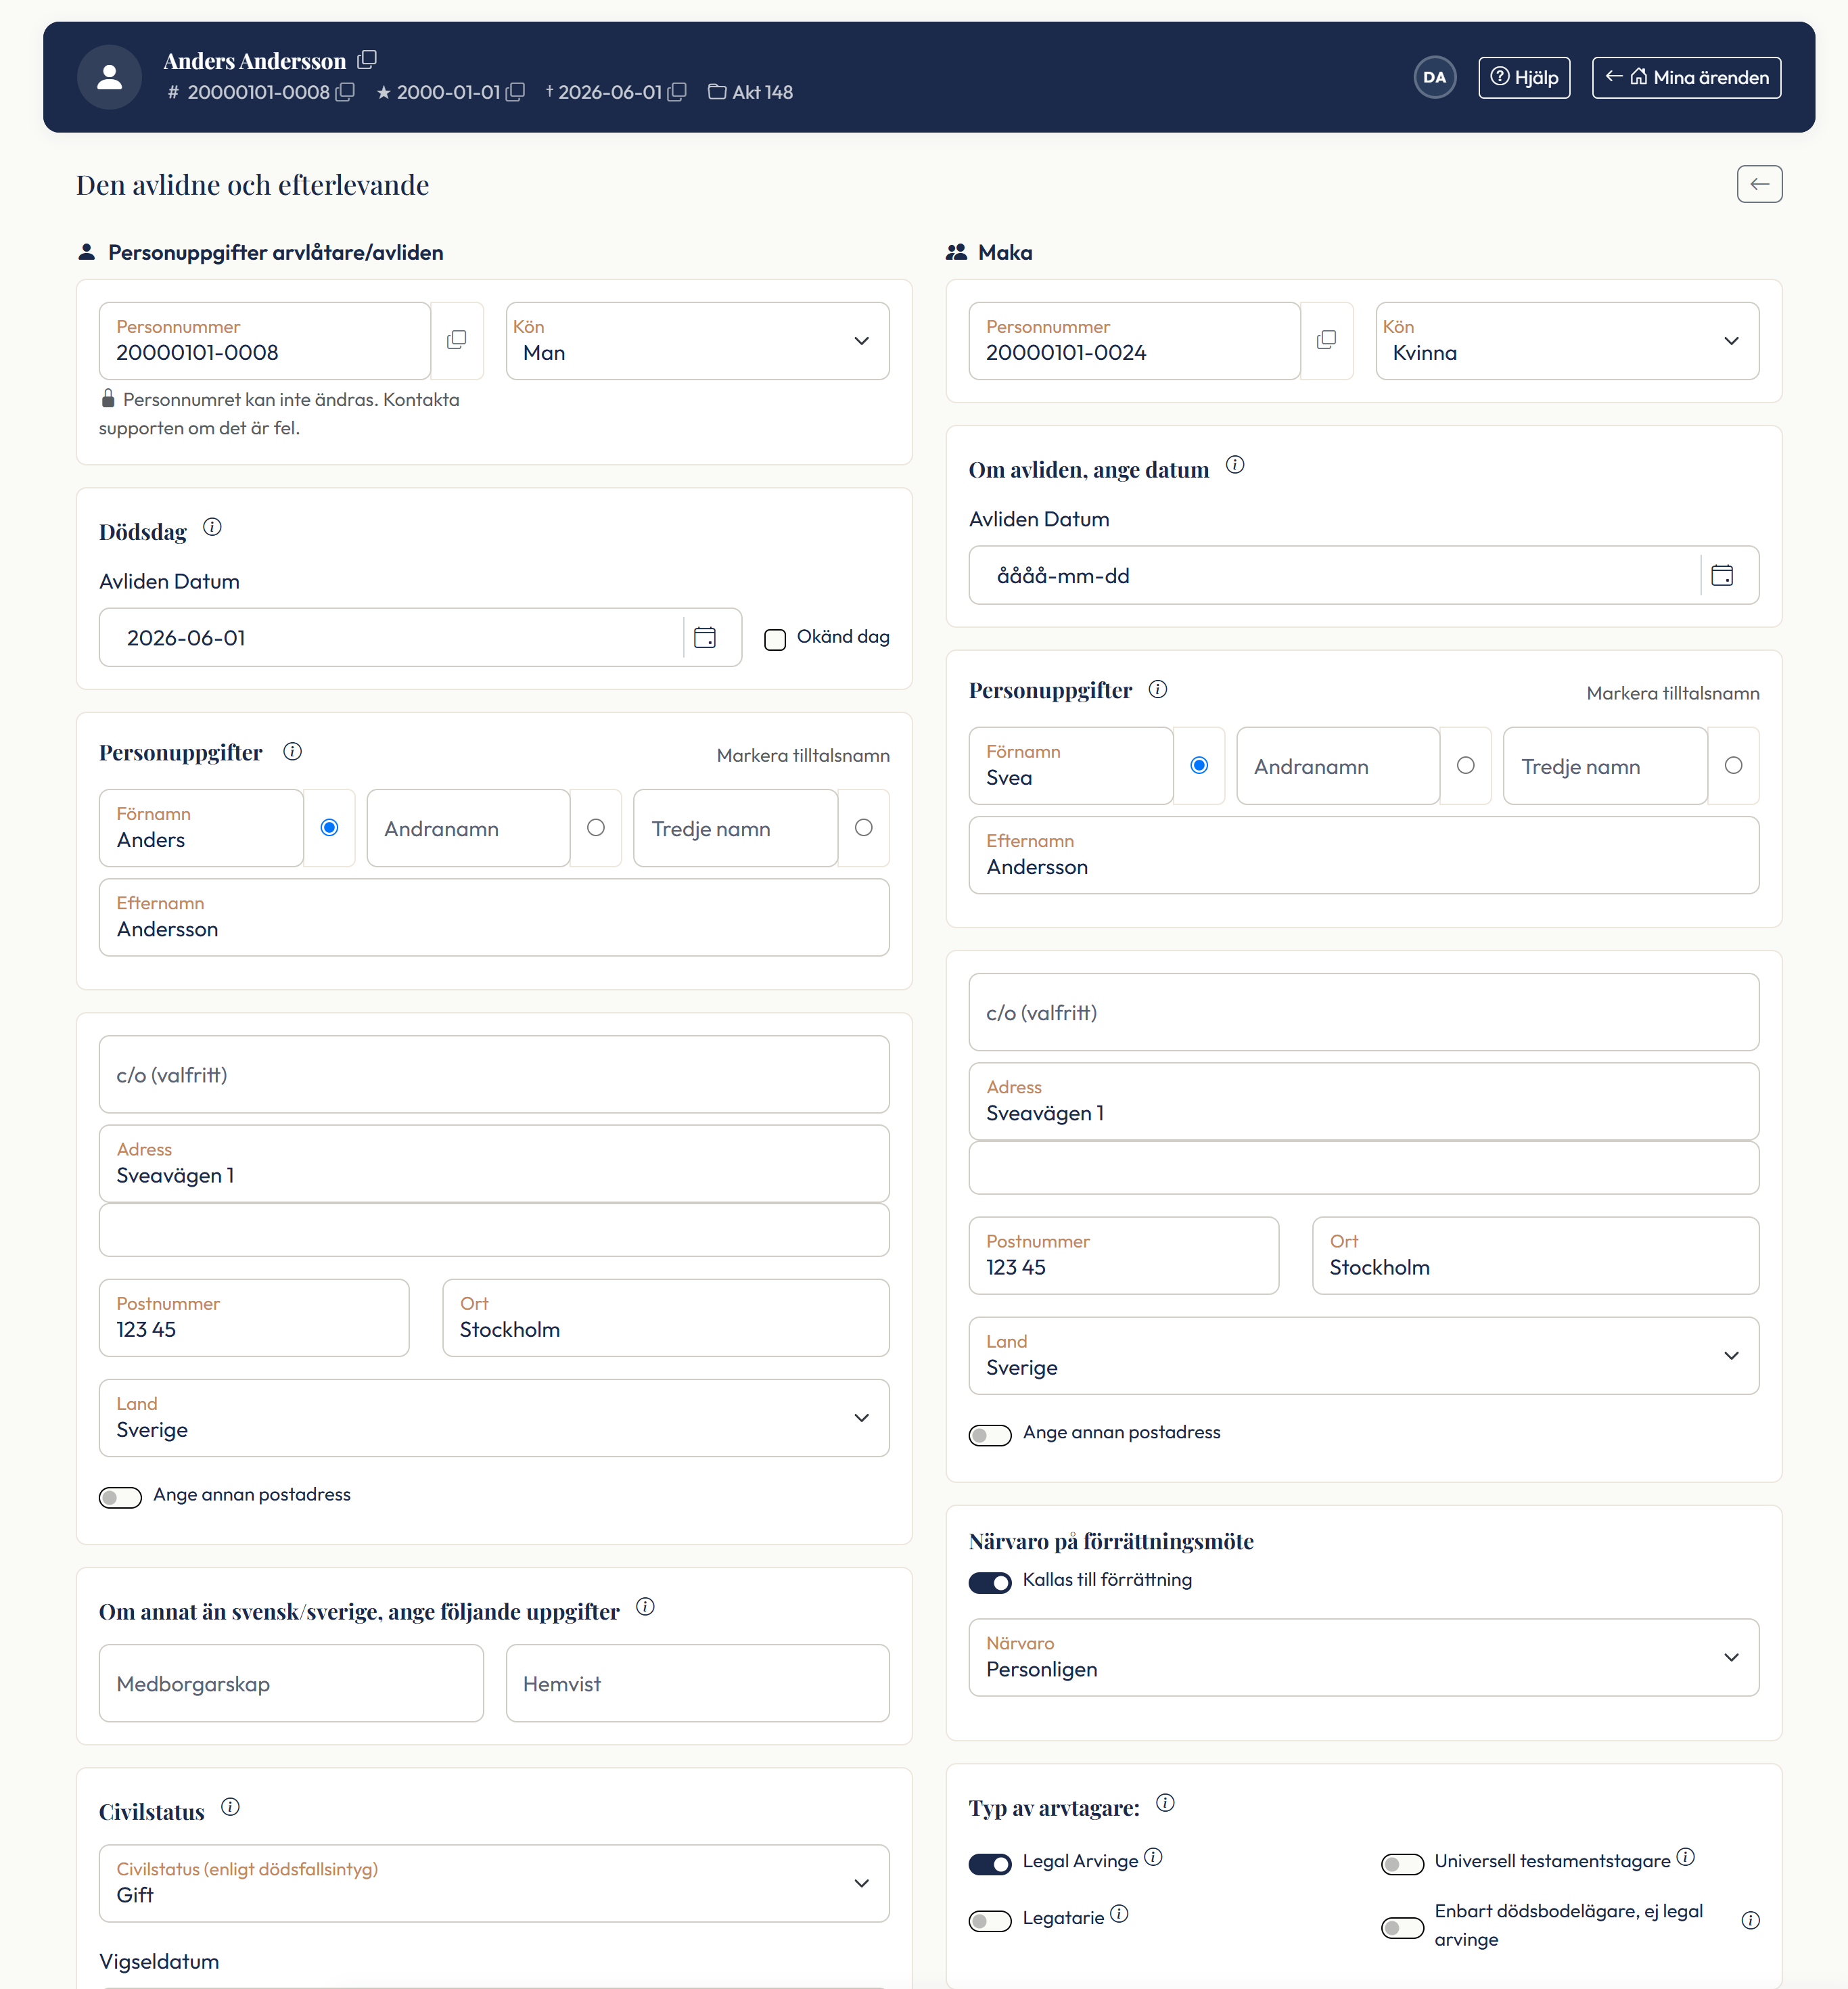The height and width of the screenshot is (1989, 1848).
Task: Show info for Om avliden, ange datum
Action: point(1235,465)
